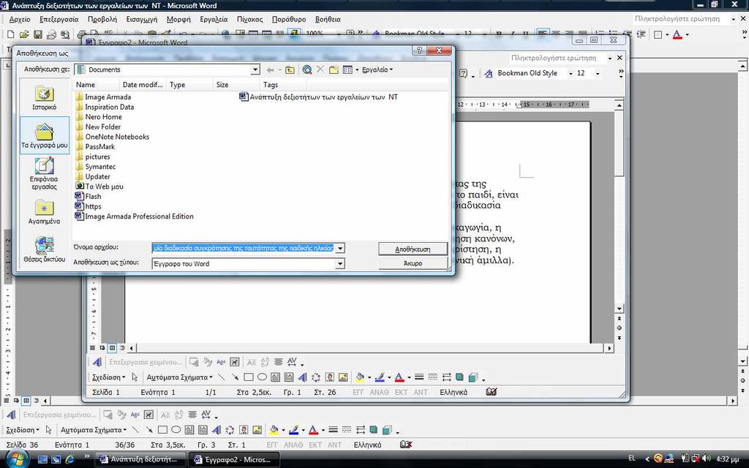Open Views dropdown arrow in save dialog
749x468 pixels.
point(356,69)
